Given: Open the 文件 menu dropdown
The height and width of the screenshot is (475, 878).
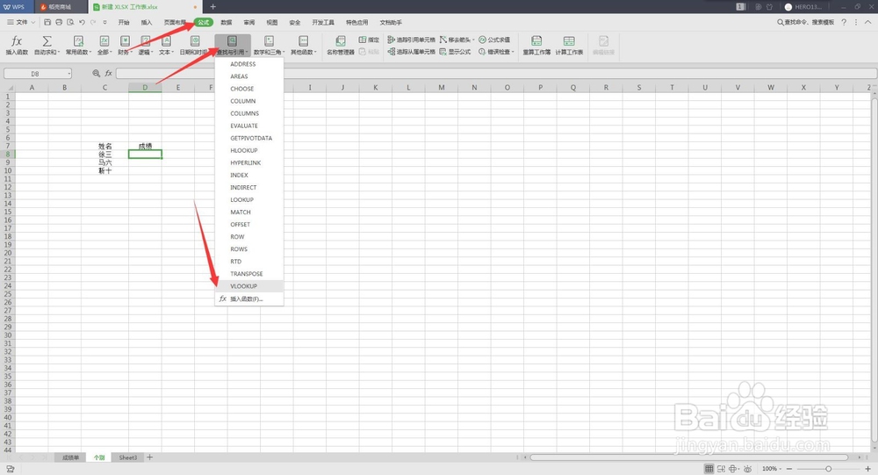Looking at the screenshot, I should click(21, 23).
